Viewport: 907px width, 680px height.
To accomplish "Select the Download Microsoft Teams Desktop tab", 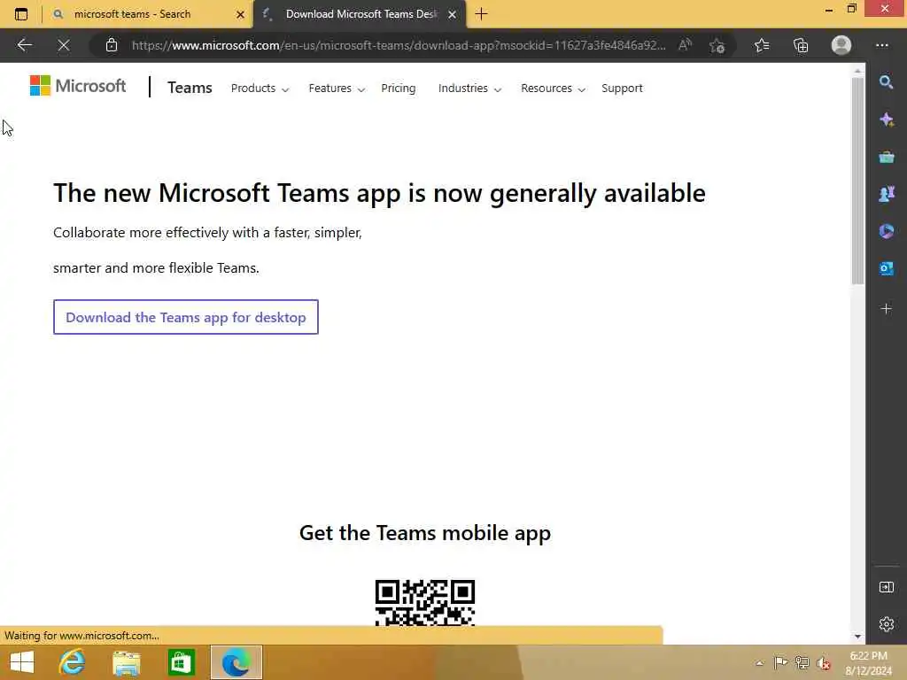I will point(361,14).
